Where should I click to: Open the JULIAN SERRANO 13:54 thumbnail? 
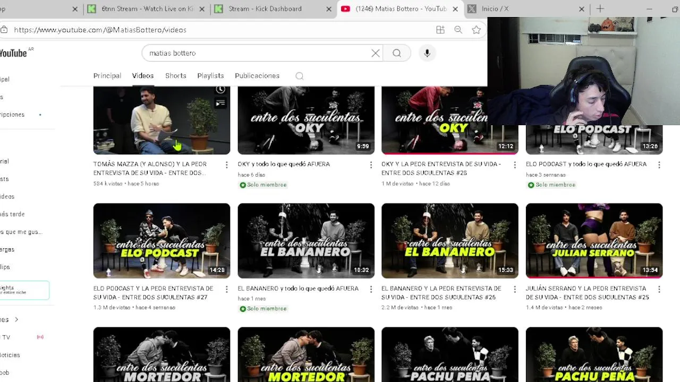pos(594,241)
